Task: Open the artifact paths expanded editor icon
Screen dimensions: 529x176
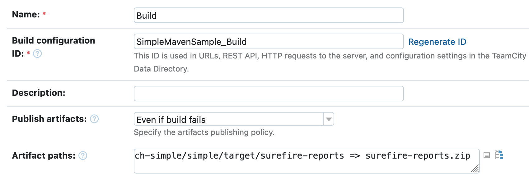Action: 487,155
